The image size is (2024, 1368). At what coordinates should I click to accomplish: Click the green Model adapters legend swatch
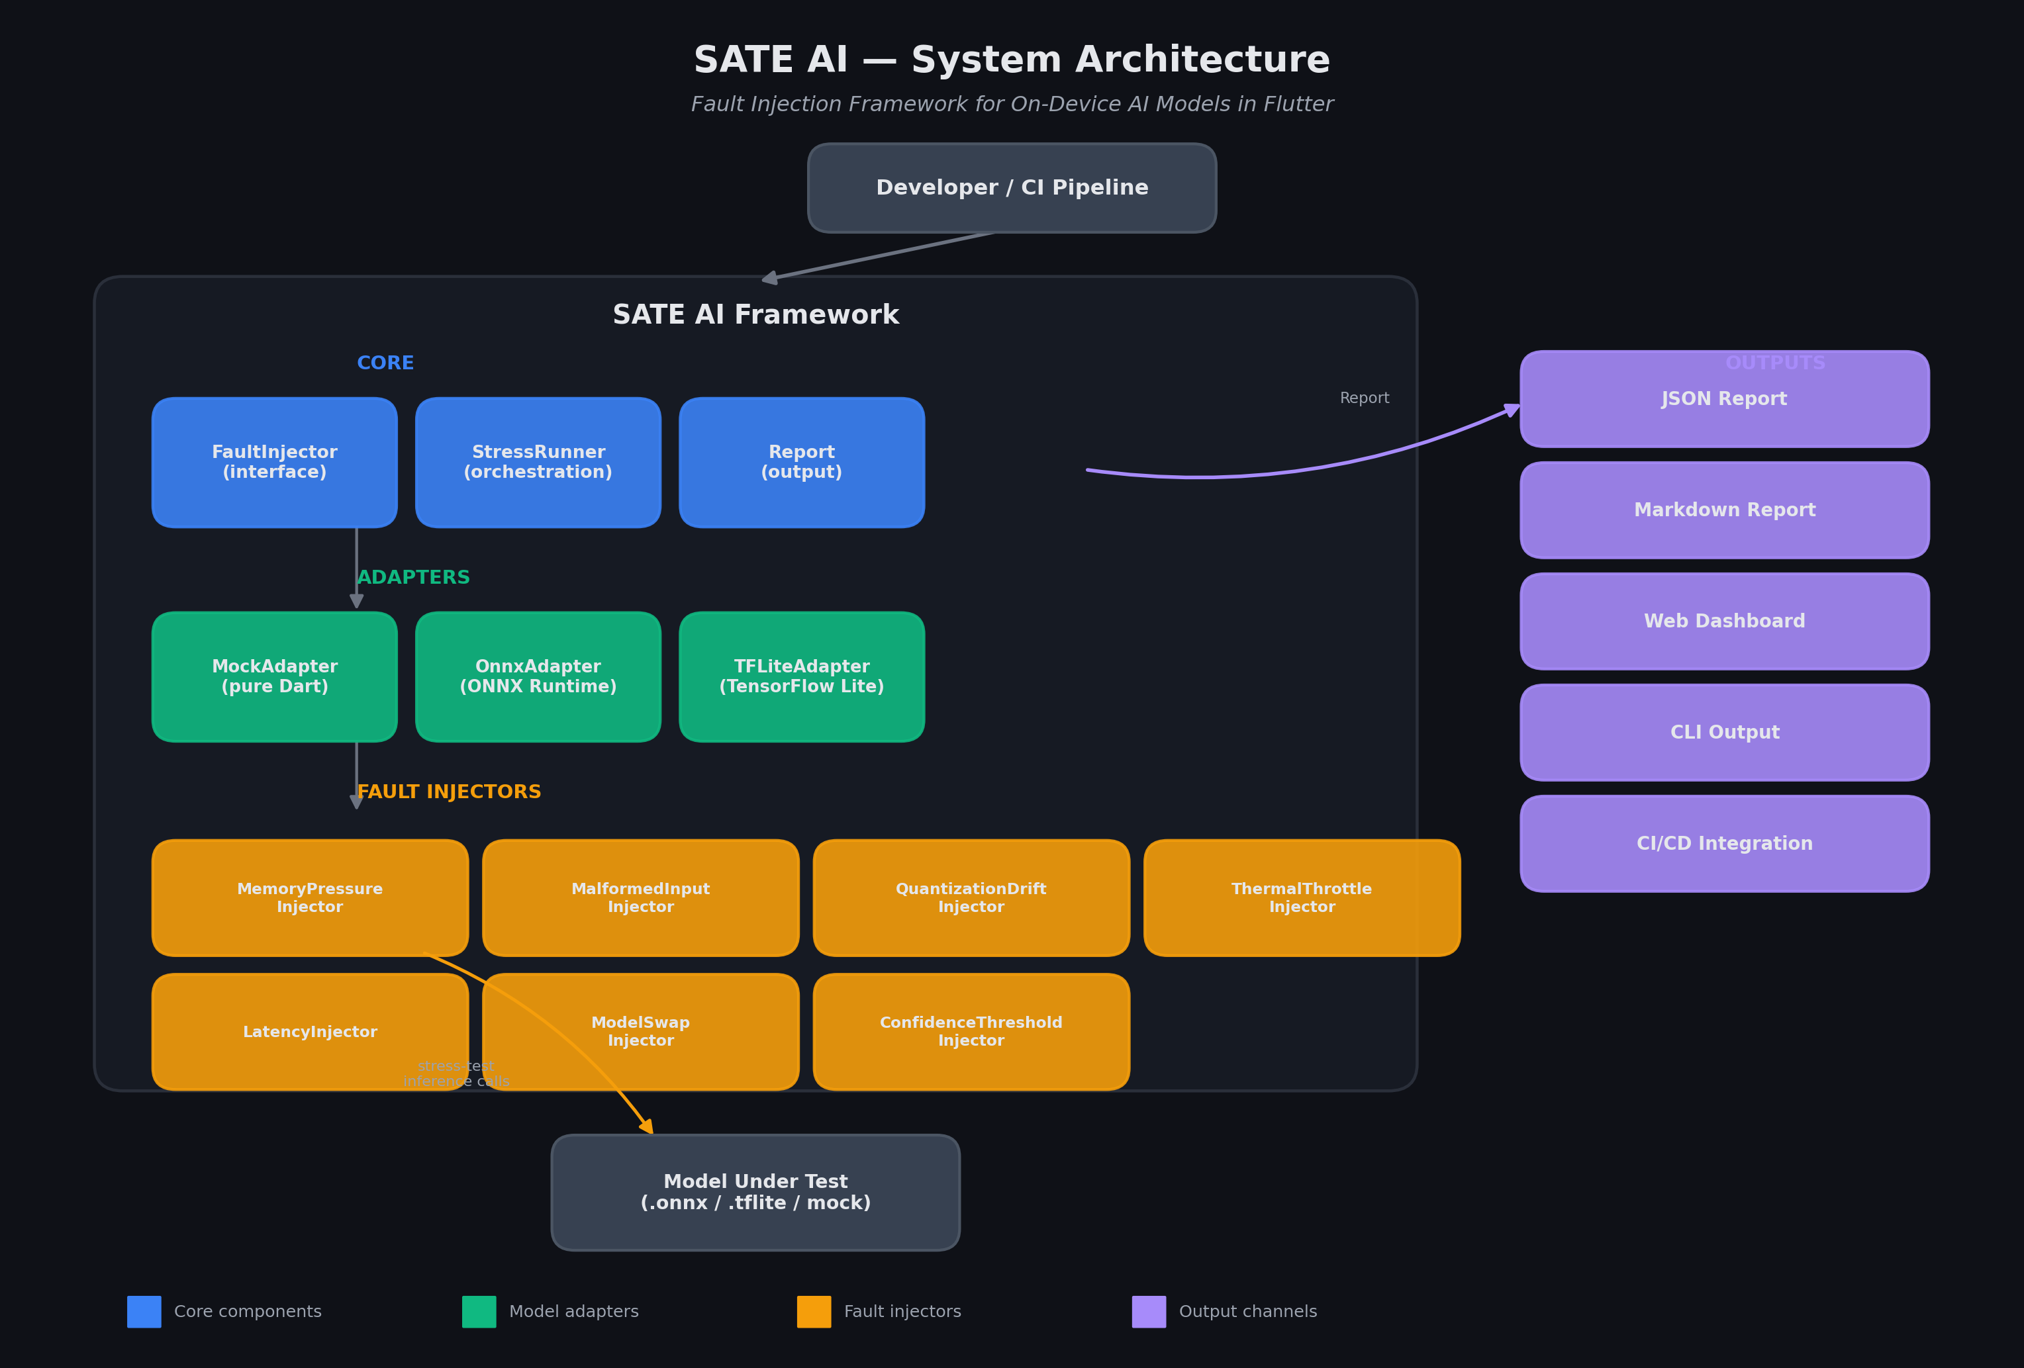479,1311
